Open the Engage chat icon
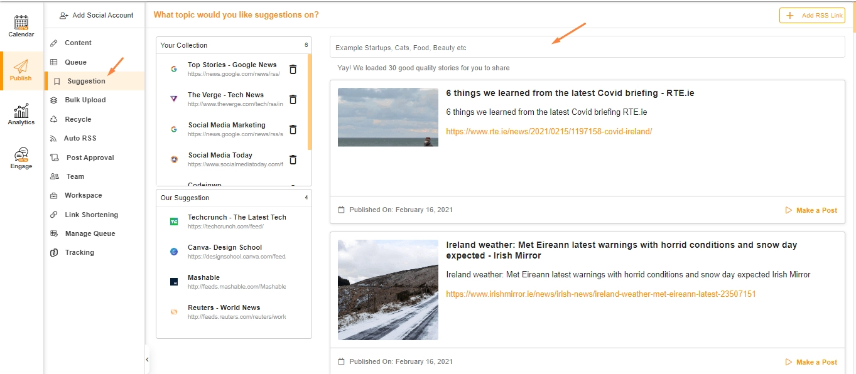Image resolution: width=856 pixels, height=374 pixels. (x=21, y=155)
